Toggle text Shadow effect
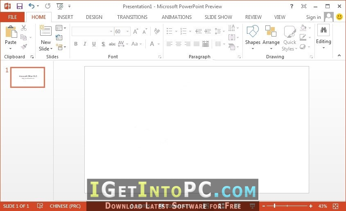This screenshot has width=346, height=211. point(103,44)
